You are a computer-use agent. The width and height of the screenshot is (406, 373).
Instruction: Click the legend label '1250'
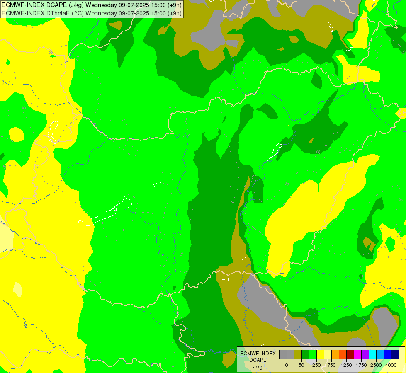click(x=346, y=365)
